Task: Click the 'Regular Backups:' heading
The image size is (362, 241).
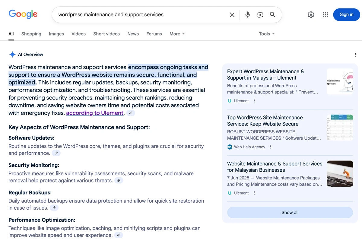Action: [x=30, y=192]
